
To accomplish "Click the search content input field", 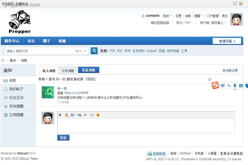I will point(39,51).
